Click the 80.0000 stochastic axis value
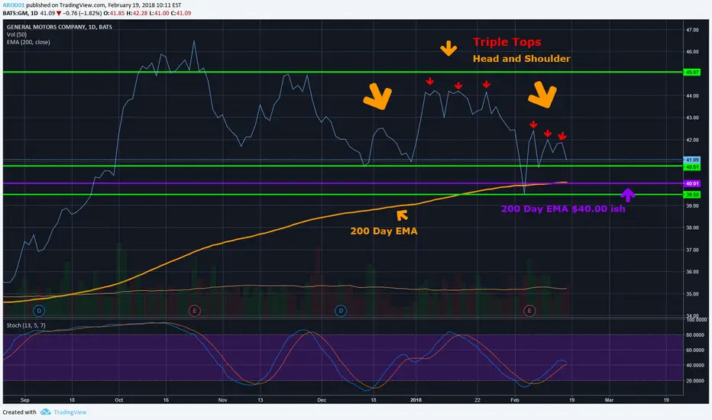Screen dimensions: 712x420 coord(695,335)
